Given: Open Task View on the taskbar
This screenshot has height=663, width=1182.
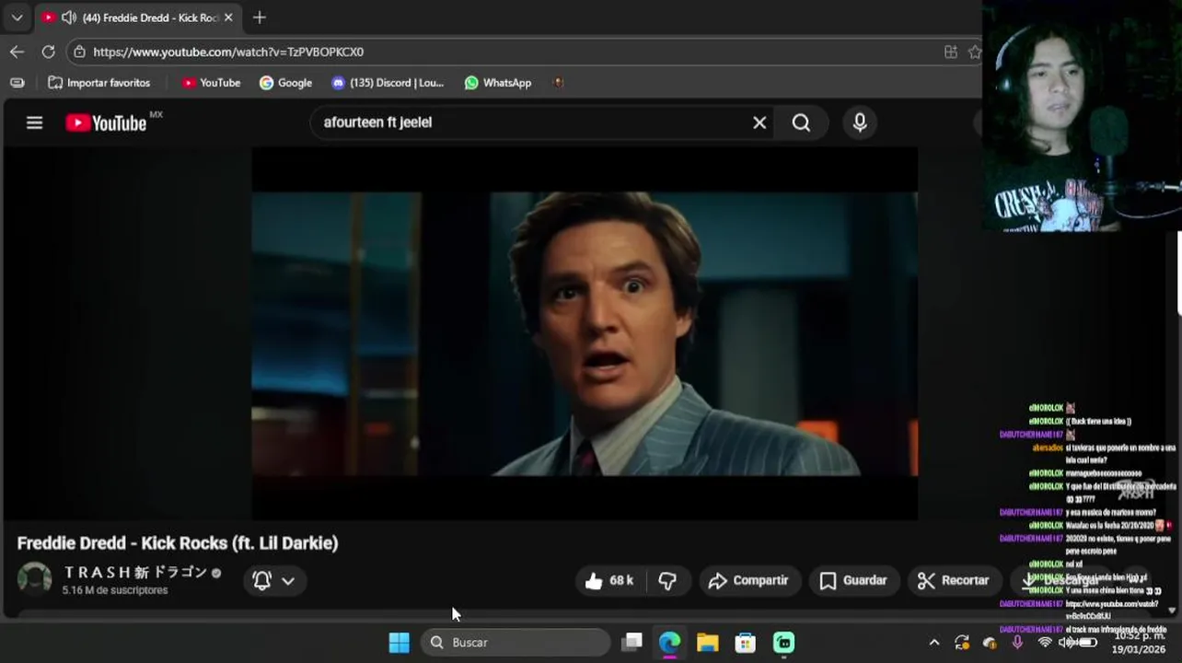Looking at the screenshot, I should (x=632, y=642).
